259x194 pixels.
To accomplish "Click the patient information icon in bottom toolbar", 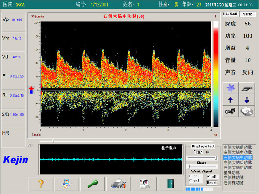I will pyautogui.click(x=66, y=184).
